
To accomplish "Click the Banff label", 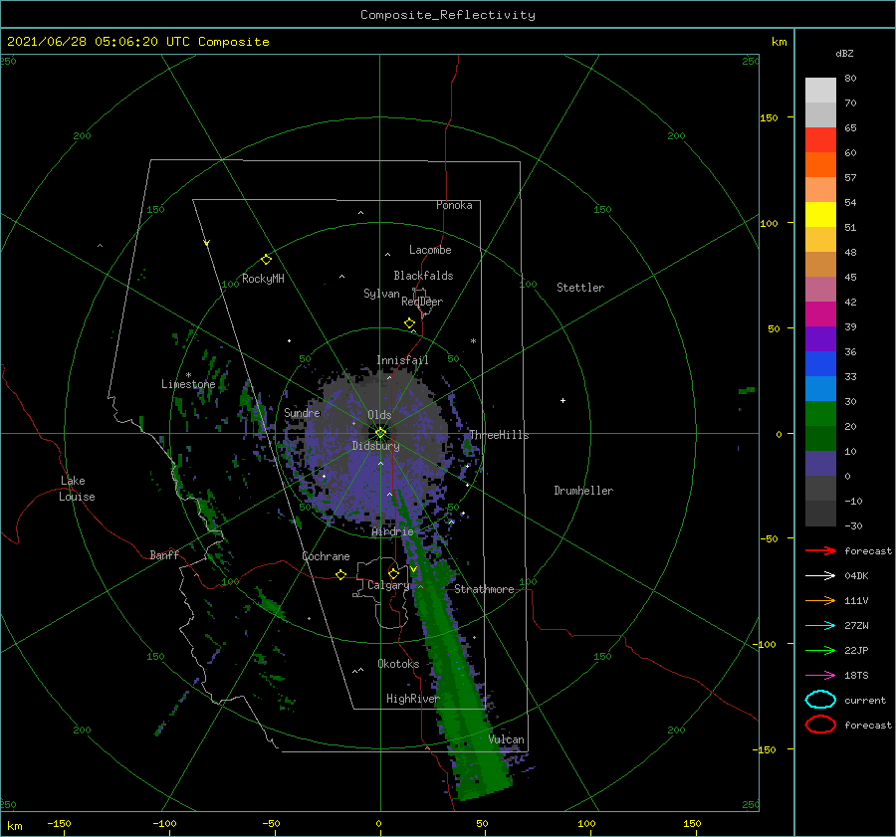I will tap(164, 555).
